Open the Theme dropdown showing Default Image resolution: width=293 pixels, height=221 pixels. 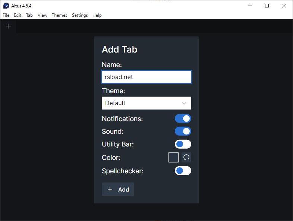tap(146, 103)
